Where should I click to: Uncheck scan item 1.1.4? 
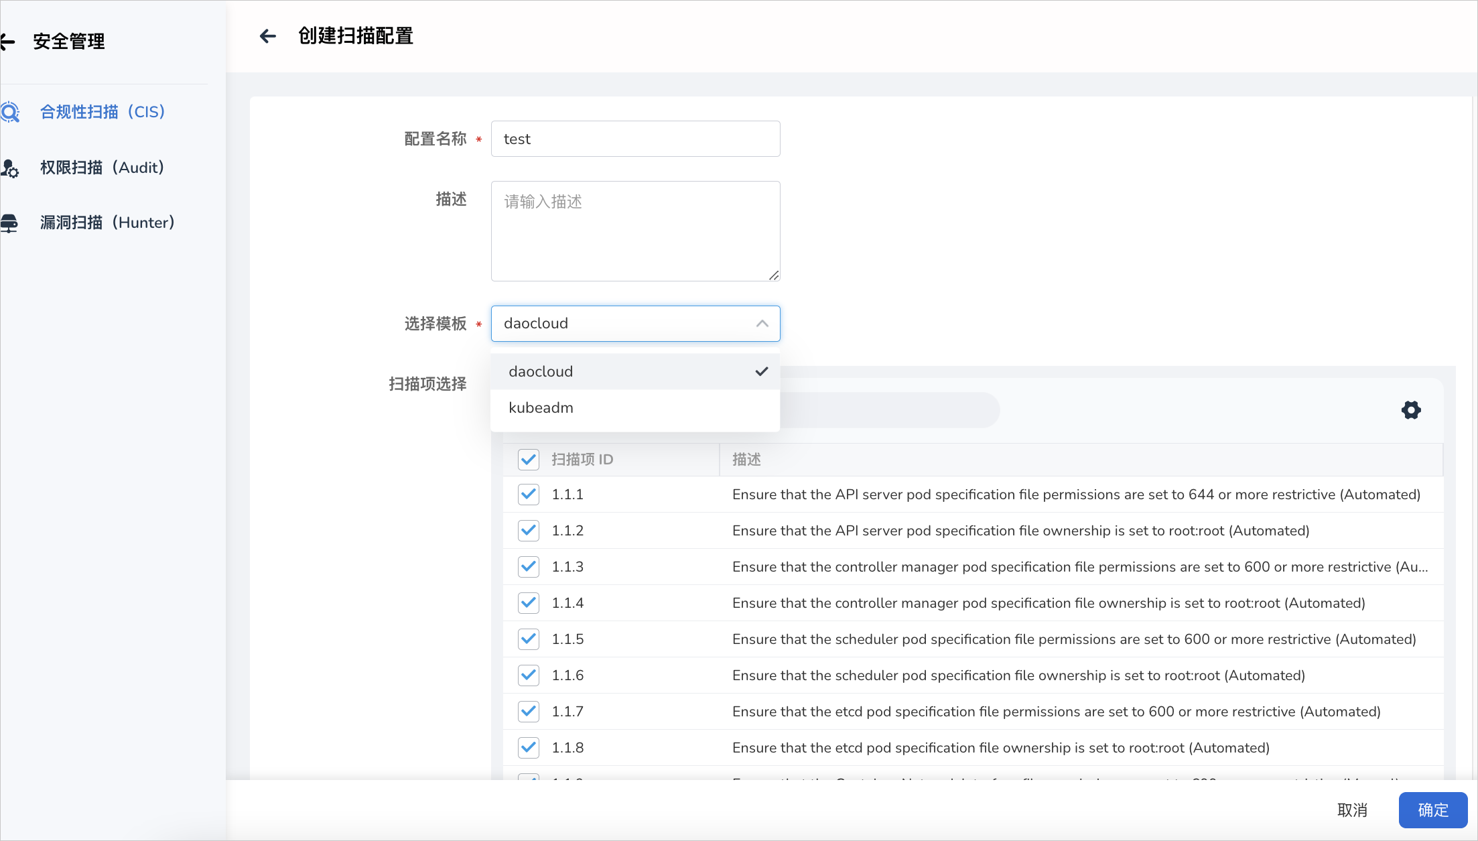pos(529,603)
